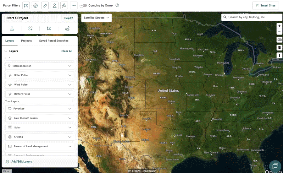Toggle the Combine by Owner switch
The width and height of the screenshot is (283, 173).
point(83,6)
